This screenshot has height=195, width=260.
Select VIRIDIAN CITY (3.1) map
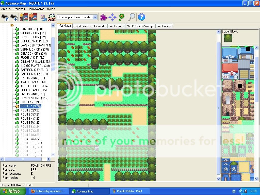[33, 33]
